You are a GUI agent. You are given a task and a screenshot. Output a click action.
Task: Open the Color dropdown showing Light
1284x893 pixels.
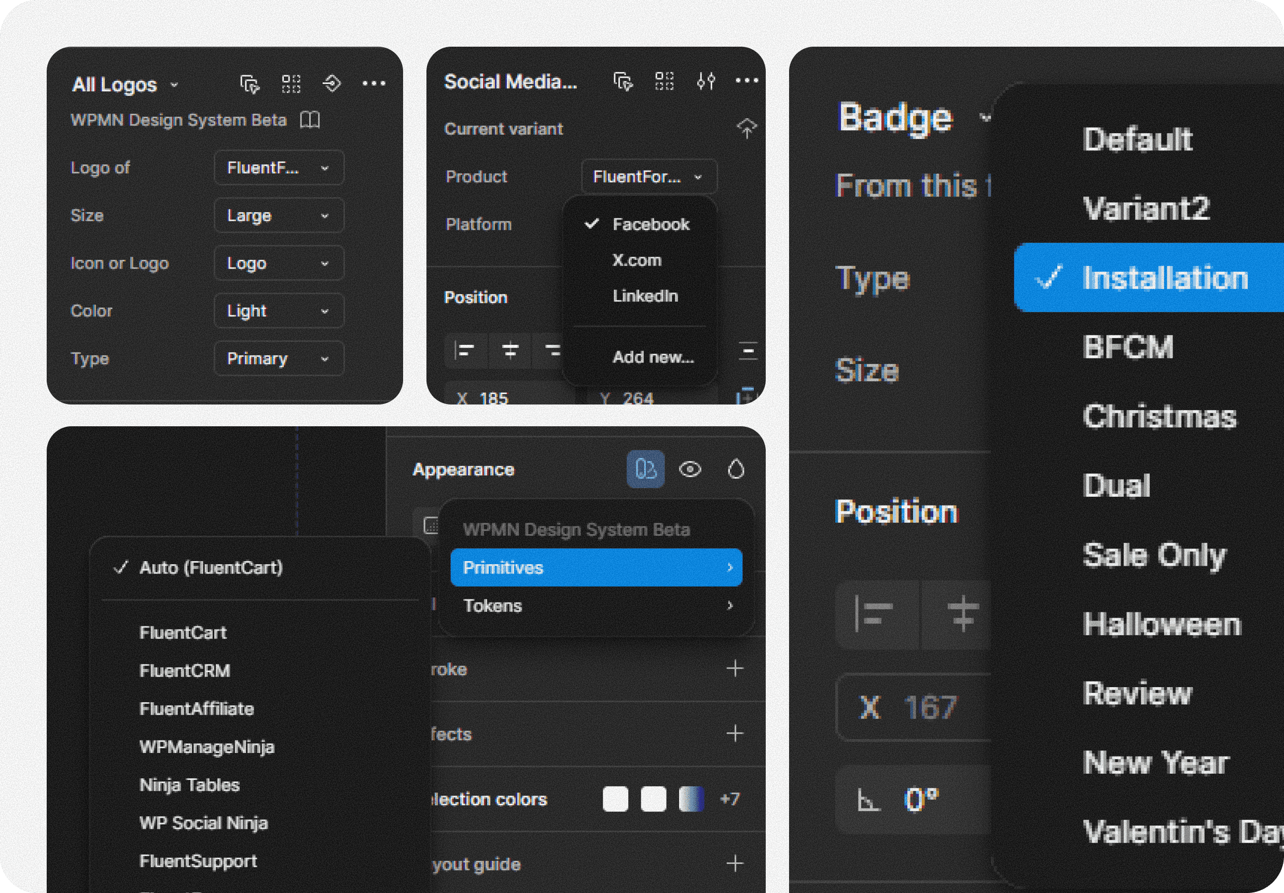279,311
